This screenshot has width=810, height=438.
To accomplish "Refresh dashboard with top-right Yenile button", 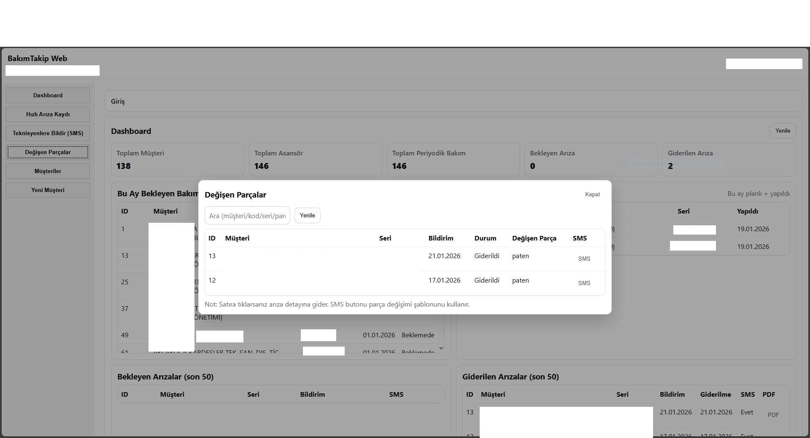I will click(782, 131).
